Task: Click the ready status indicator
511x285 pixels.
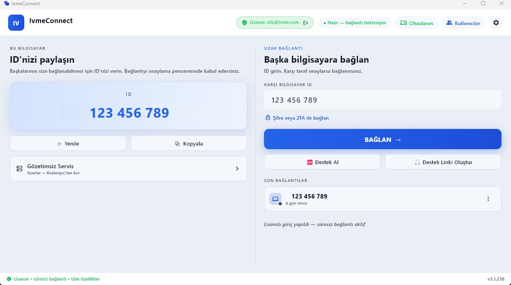Action: 355,23
